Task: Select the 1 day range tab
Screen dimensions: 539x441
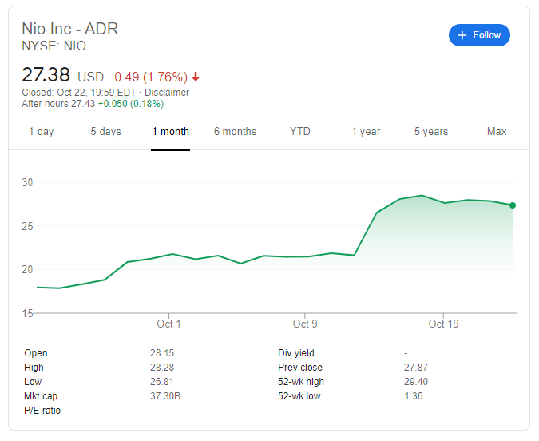Action: tap(42, 131)
